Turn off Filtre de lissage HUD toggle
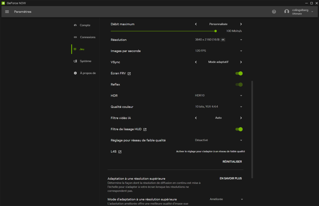Screen dimensions: 319x206 [239, 129]
